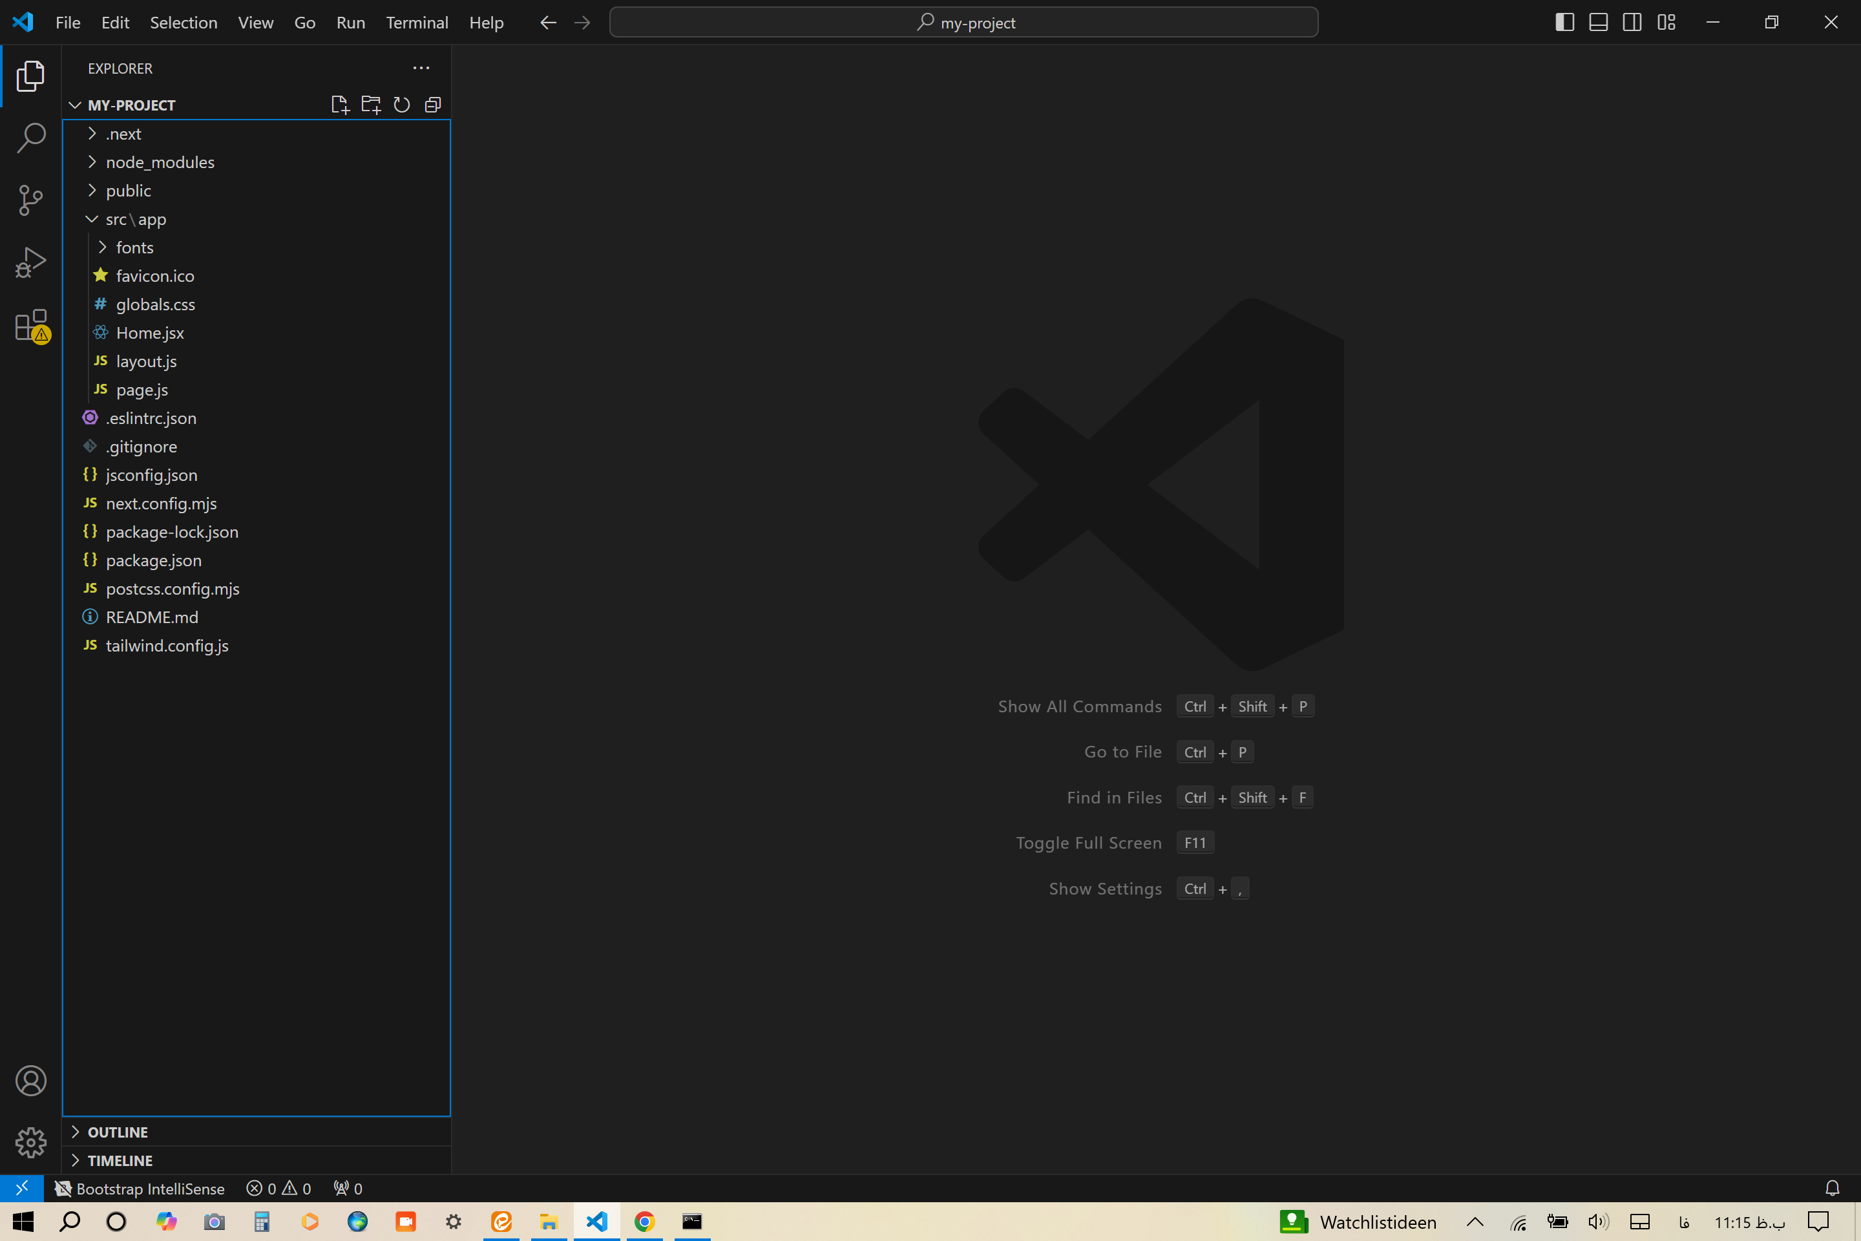
Task: Open postcss.config.mjs file
Action: click(x=257, y=589)
